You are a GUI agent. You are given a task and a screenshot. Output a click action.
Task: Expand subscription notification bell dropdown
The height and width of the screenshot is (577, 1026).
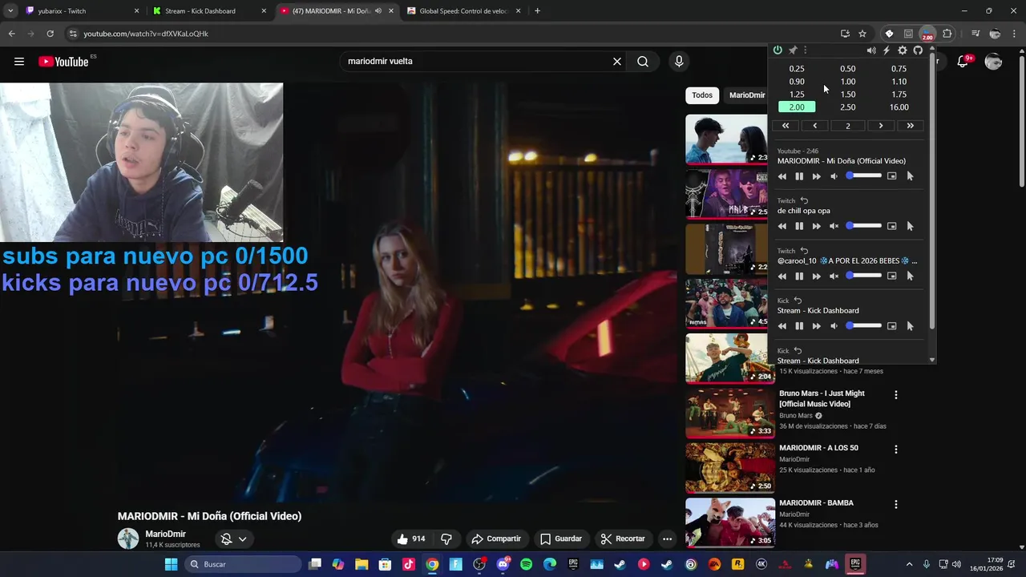tap(234, 539)
